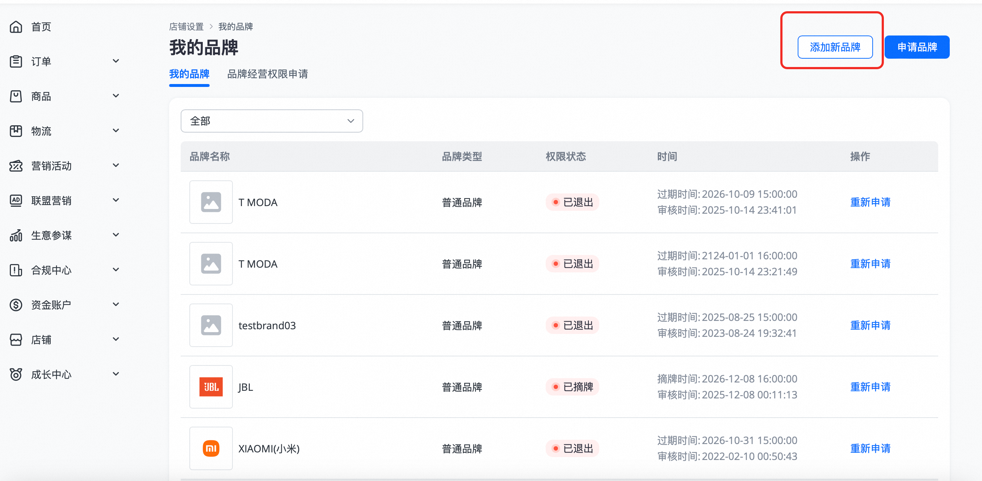Click 店铺设置 breadcrumb link
The height and width of the screenshot is (481, 982).
tap(186, 27)
